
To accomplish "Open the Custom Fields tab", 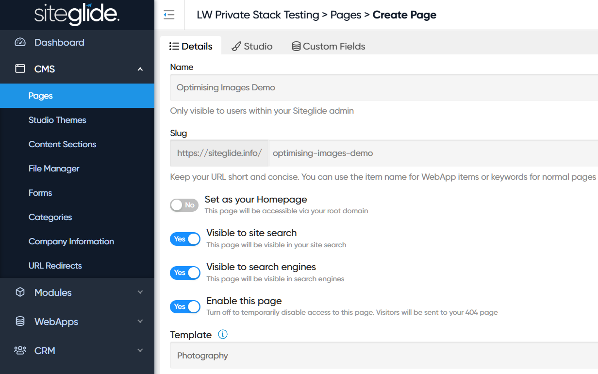I will [x=328, y=46].
